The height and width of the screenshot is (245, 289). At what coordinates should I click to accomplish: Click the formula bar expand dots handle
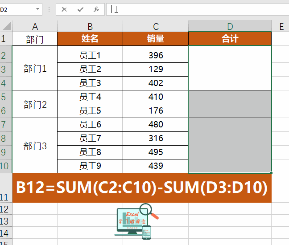click(x=49, y=9)
